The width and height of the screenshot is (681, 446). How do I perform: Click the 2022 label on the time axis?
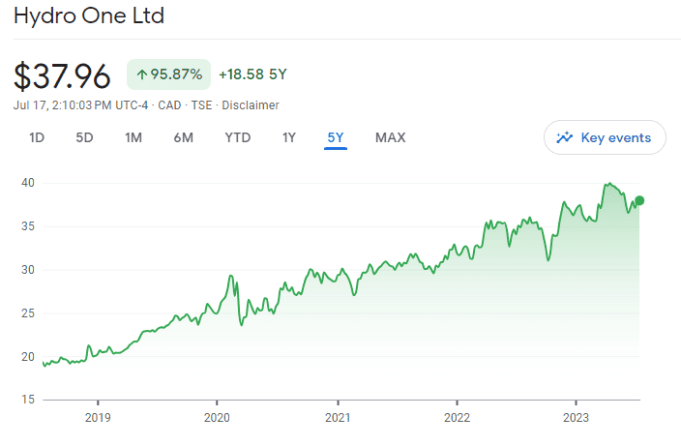point(457,418)
